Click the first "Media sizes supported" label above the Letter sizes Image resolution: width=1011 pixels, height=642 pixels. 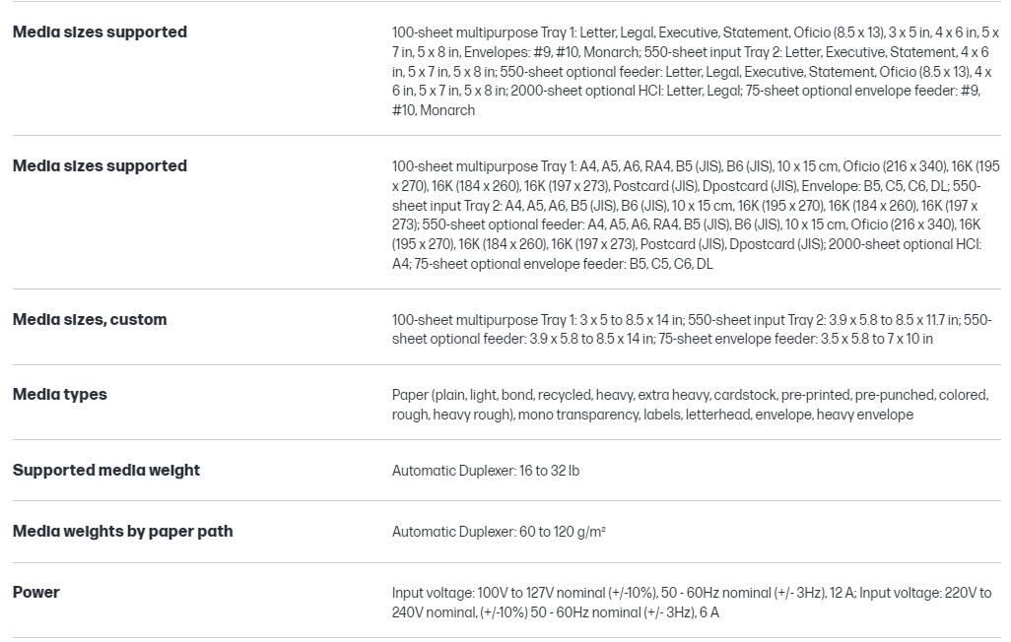pyautogui.click(x=100, y=32)
